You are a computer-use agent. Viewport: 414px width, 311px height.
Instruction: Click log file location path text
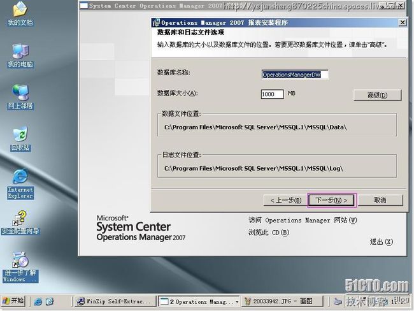point(253,169)
